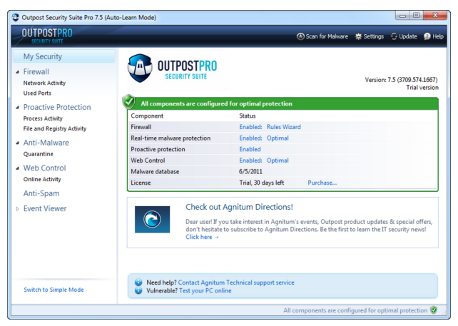This screenshot has width=458, height=326.
Task: Click the Status column header
Action: click(x=248, y=116)
